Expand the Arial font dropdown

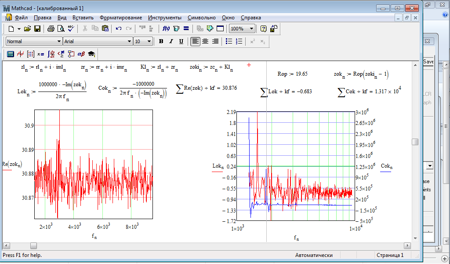pos(130,41)
